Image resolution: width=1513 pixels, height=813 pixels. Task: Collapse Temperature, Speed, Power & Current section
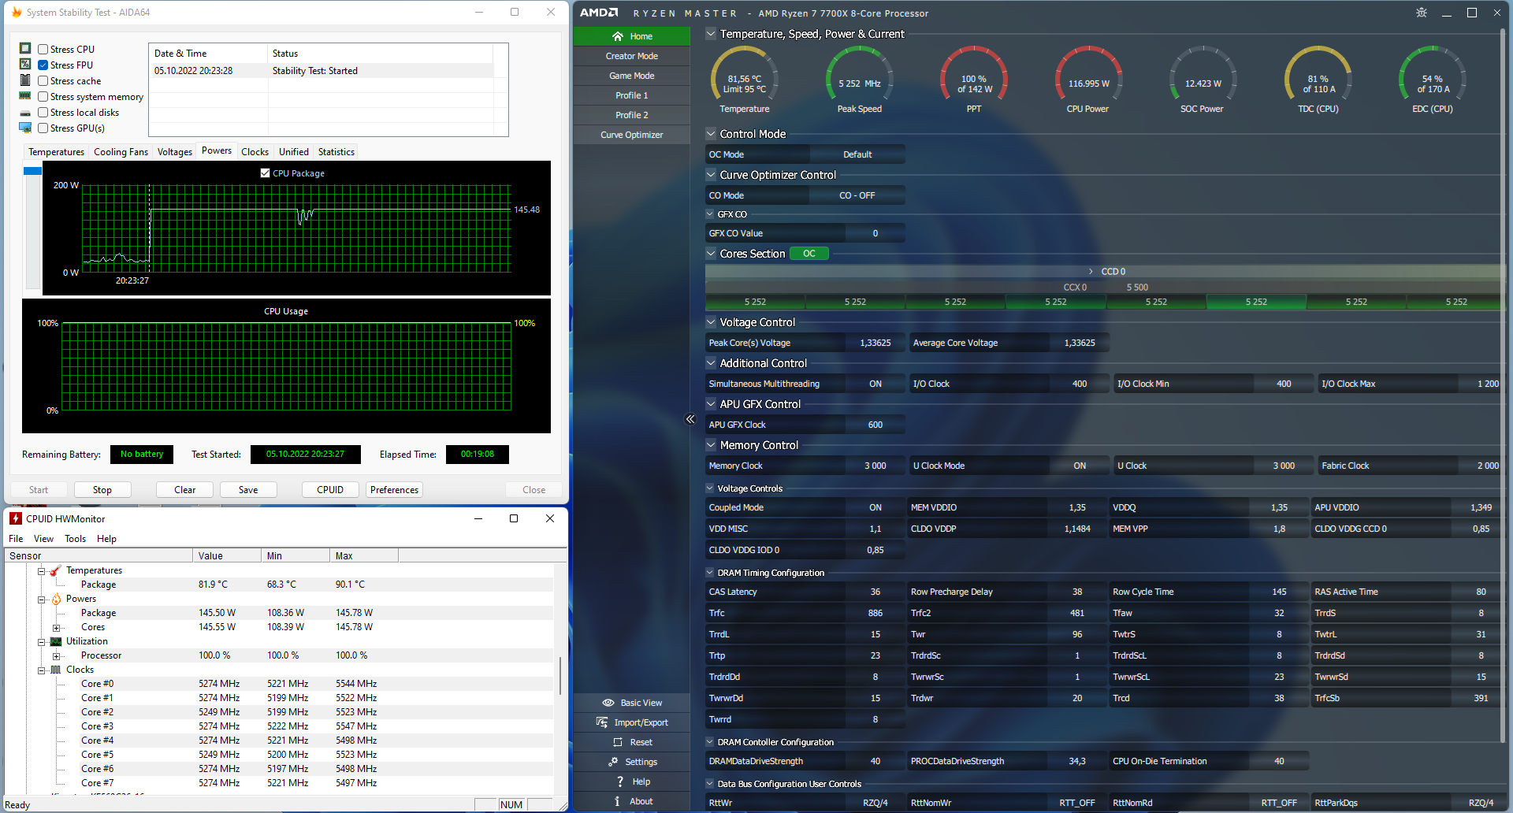tap(711, 34)
